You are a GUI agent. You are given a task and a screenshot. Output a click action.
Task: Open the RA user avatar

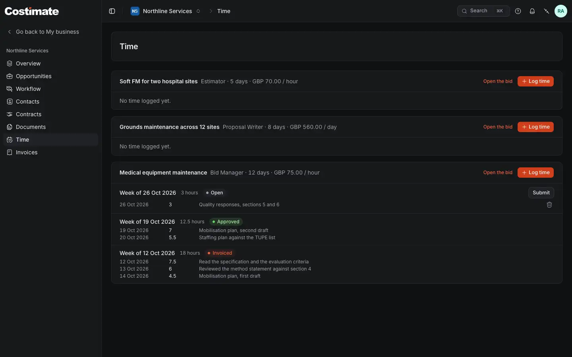click(561, 11)
